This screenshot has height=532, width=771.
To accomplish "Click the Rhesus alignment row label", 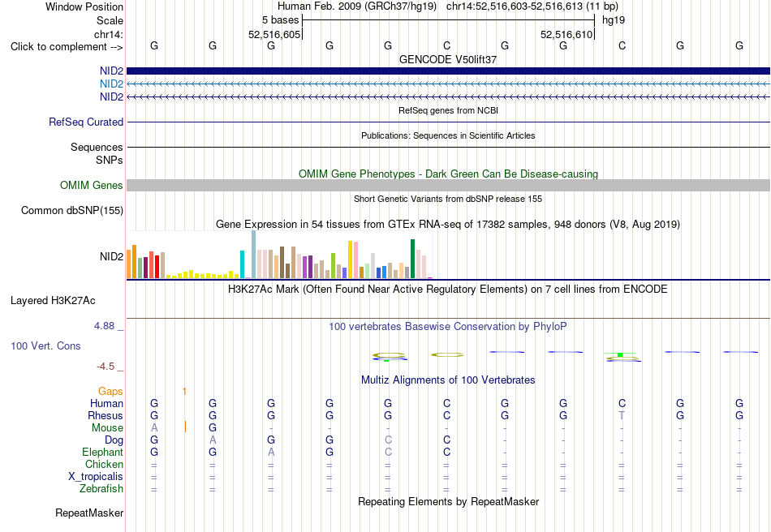I will click(x=106, y=415).
